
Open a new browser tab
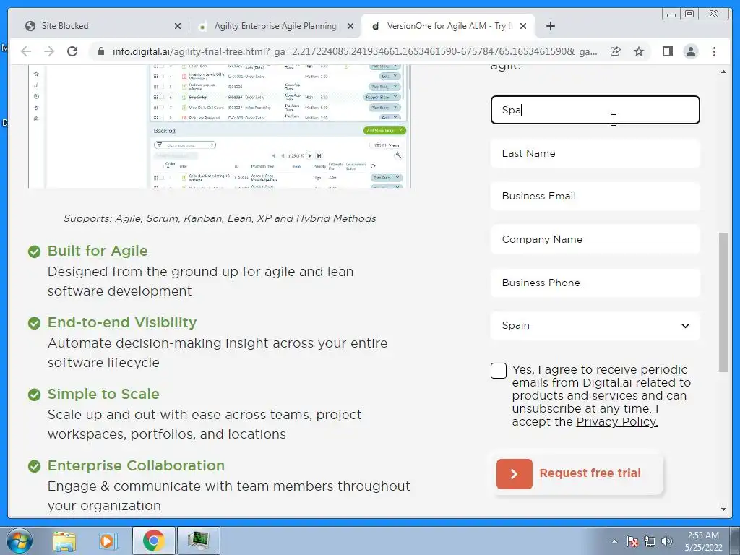(x=550, y=26)
